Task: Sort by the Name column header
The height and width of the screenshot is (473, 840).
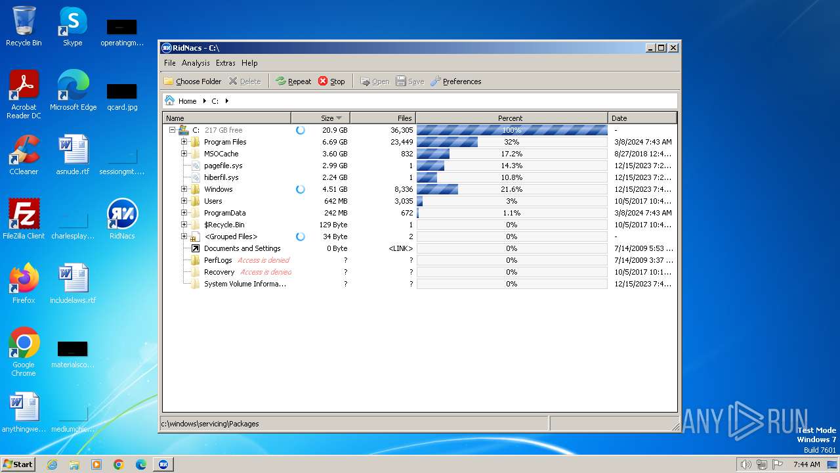Action: (x=226, y=118)
